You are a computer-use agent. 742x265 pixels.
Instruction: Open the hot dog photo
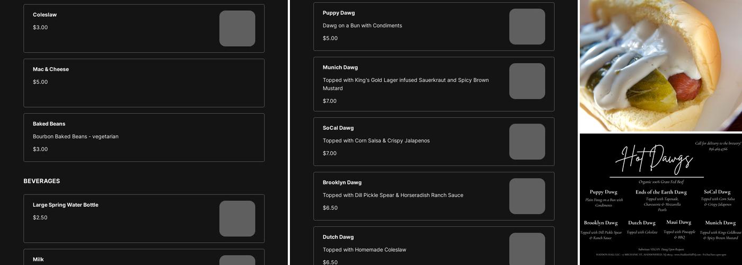click(x=661, y=65)
